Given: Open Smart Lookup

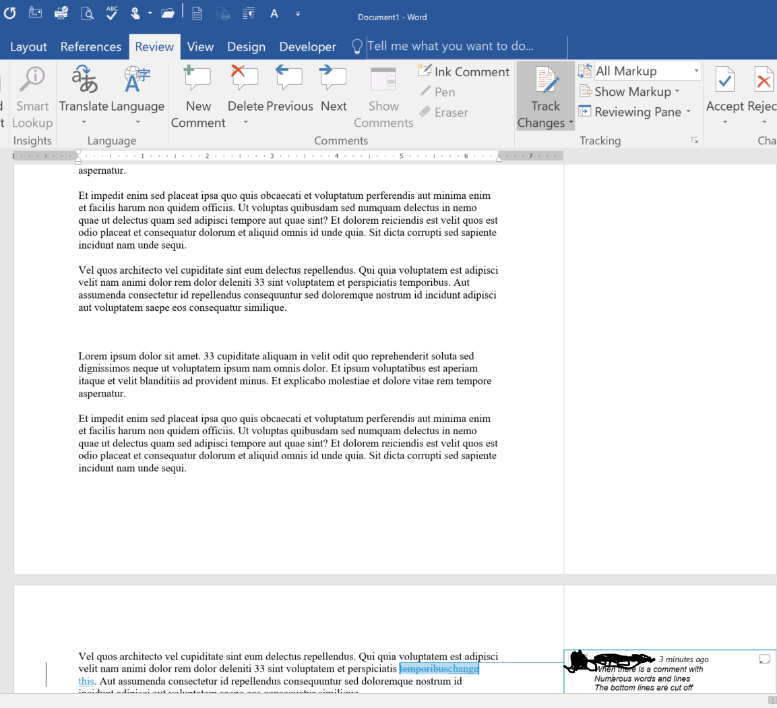Looking at the screenshot, I should click(x=33, y=97).
